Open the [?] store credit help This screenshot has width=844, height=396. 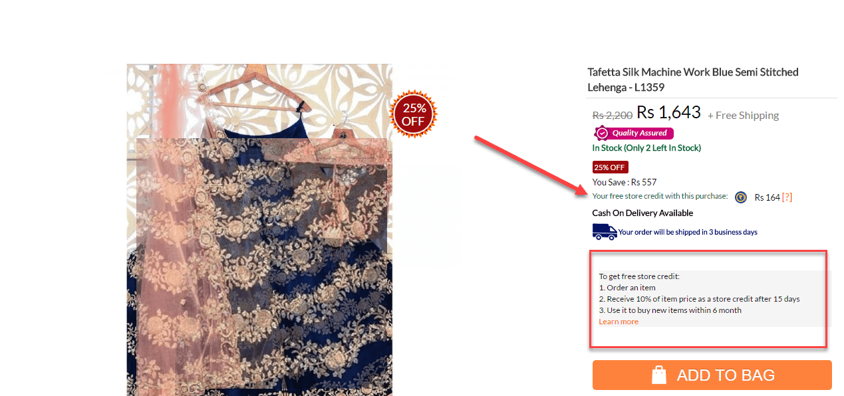(x=787, y=197)
